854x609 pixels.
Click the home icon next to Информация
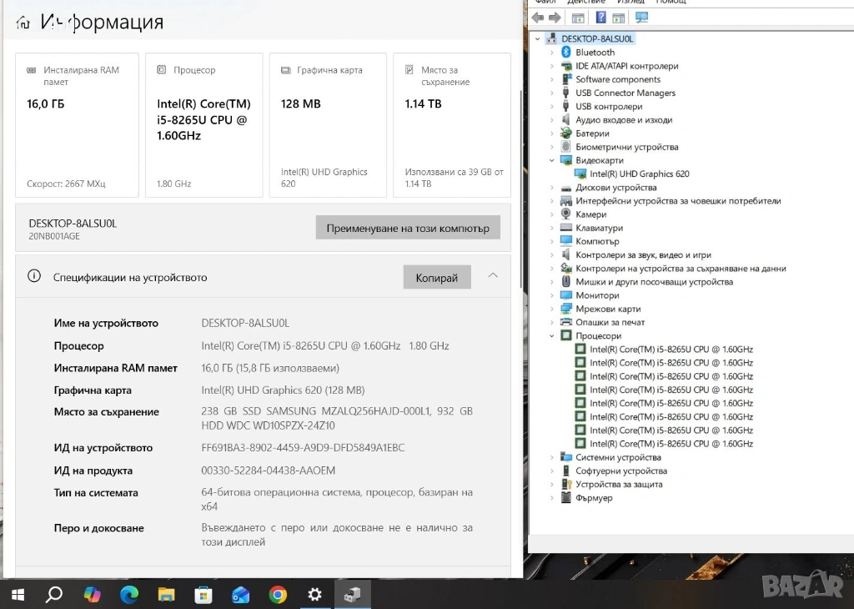point(23,23)
